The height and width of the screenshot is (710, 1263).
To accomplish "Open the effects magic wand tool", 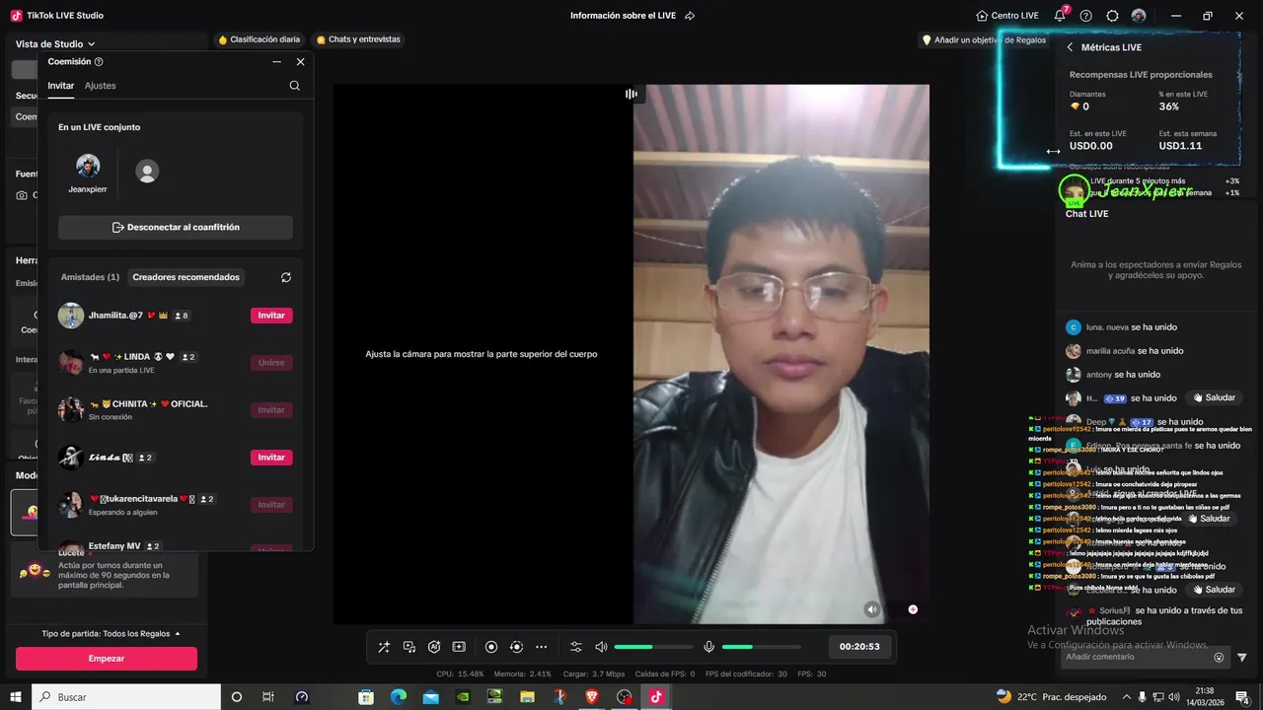I will tap(384, 647).
